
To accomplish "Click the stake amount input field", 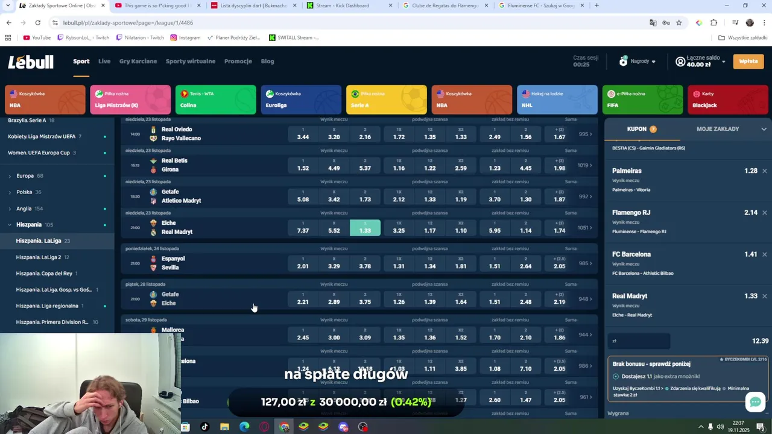I will click(x=639, y=341).
